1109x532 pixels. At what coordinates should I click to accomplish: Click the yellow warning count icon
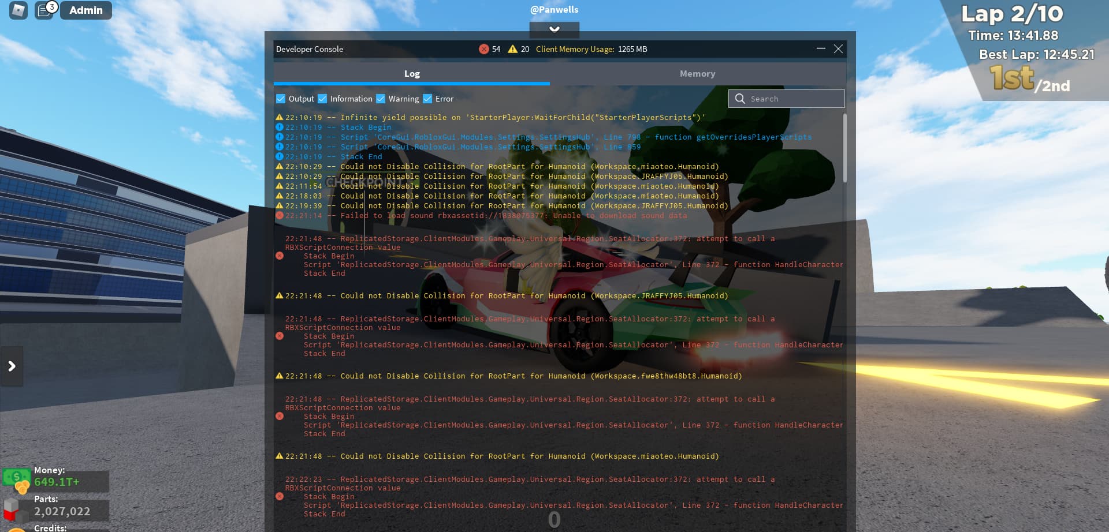pyautogui.click(x=512, y=49)
